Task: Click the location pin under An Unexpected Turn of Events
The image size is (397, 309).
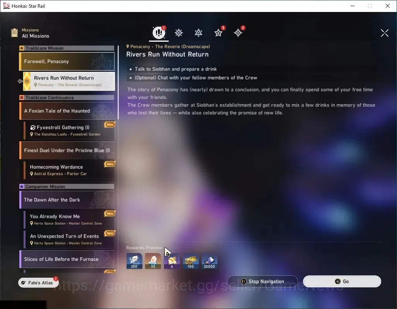Action: point(32,243)
